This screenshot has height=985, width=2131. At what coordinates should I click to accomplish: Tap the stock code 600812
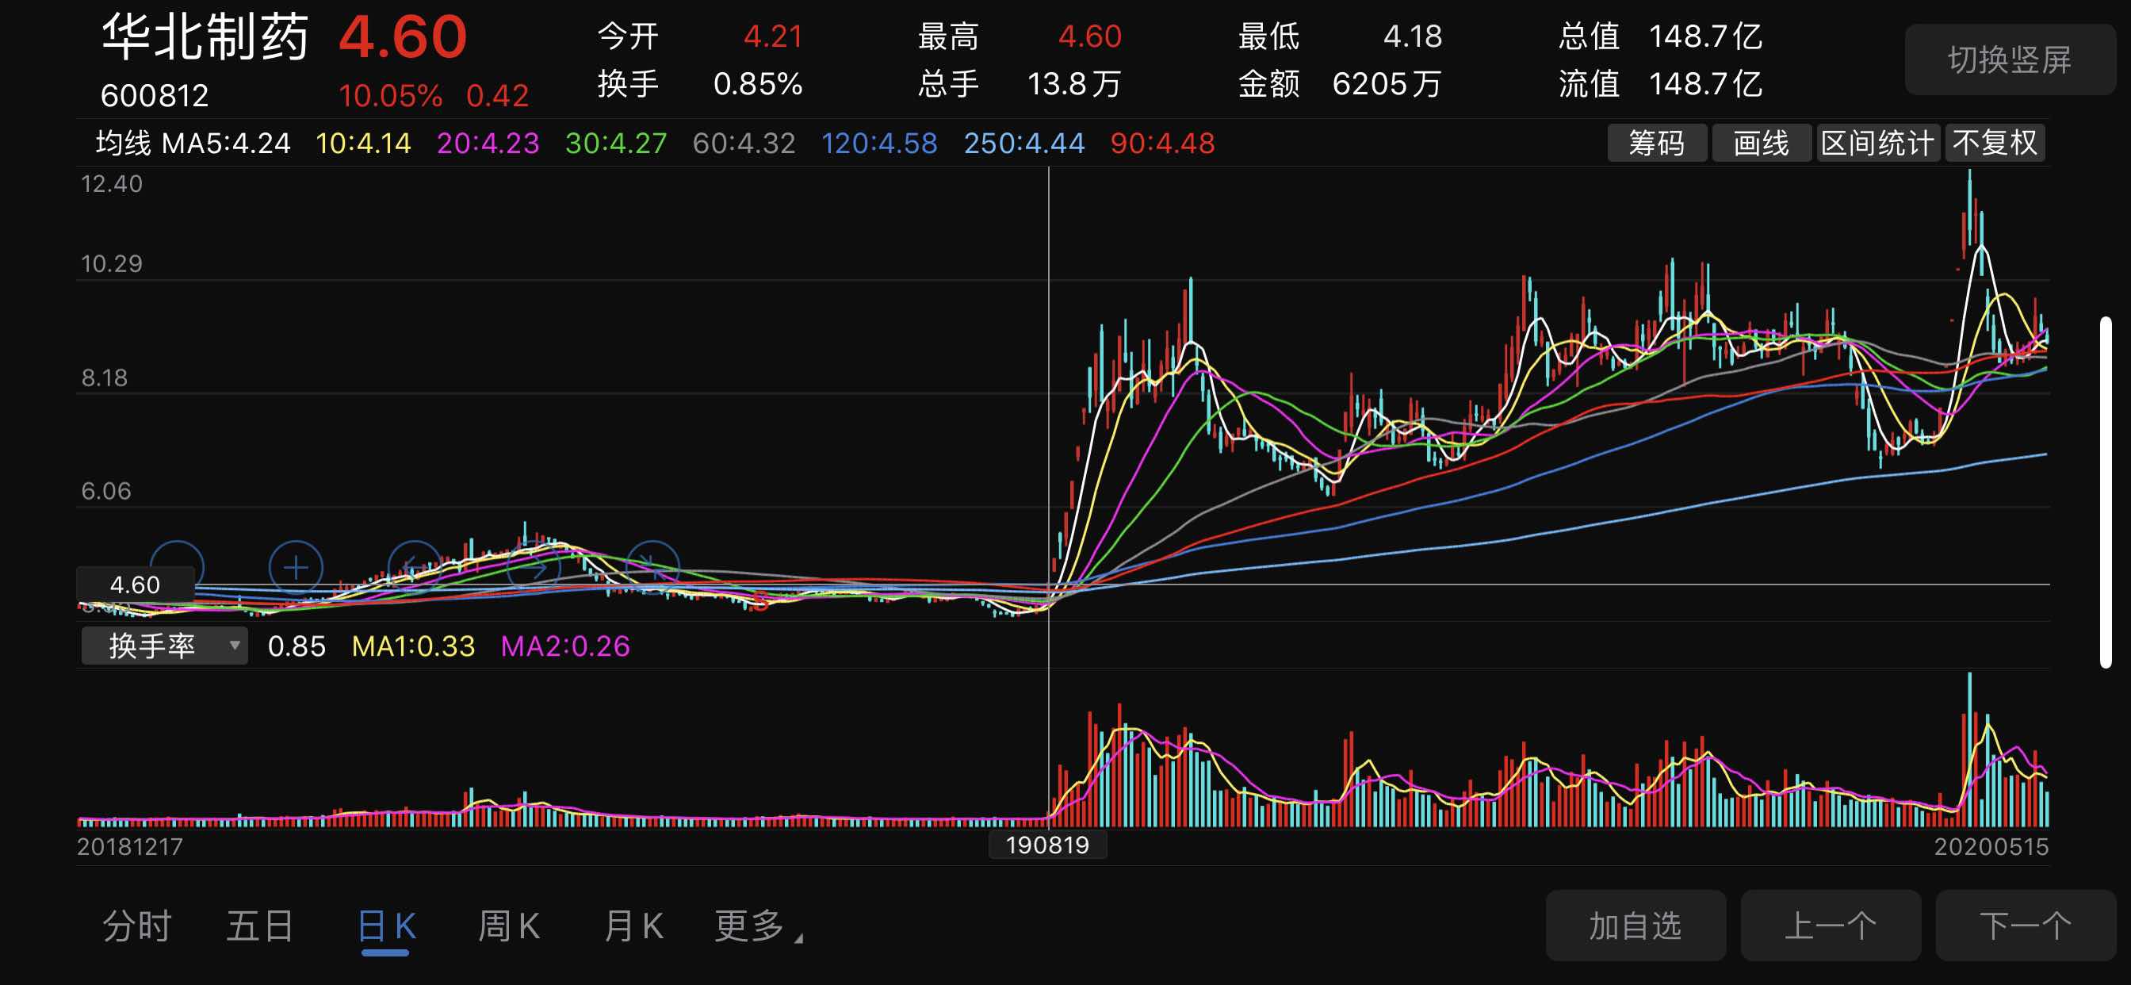point(155,96)
